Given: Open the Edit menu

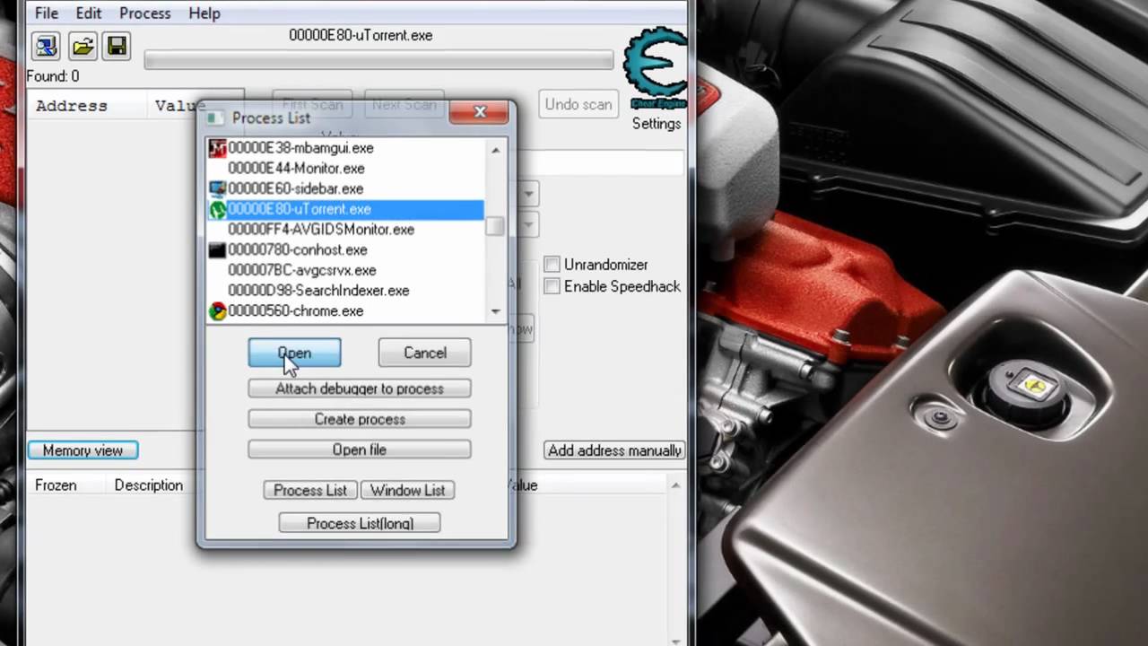Looking at the screenshot, I should click(88, 13).
